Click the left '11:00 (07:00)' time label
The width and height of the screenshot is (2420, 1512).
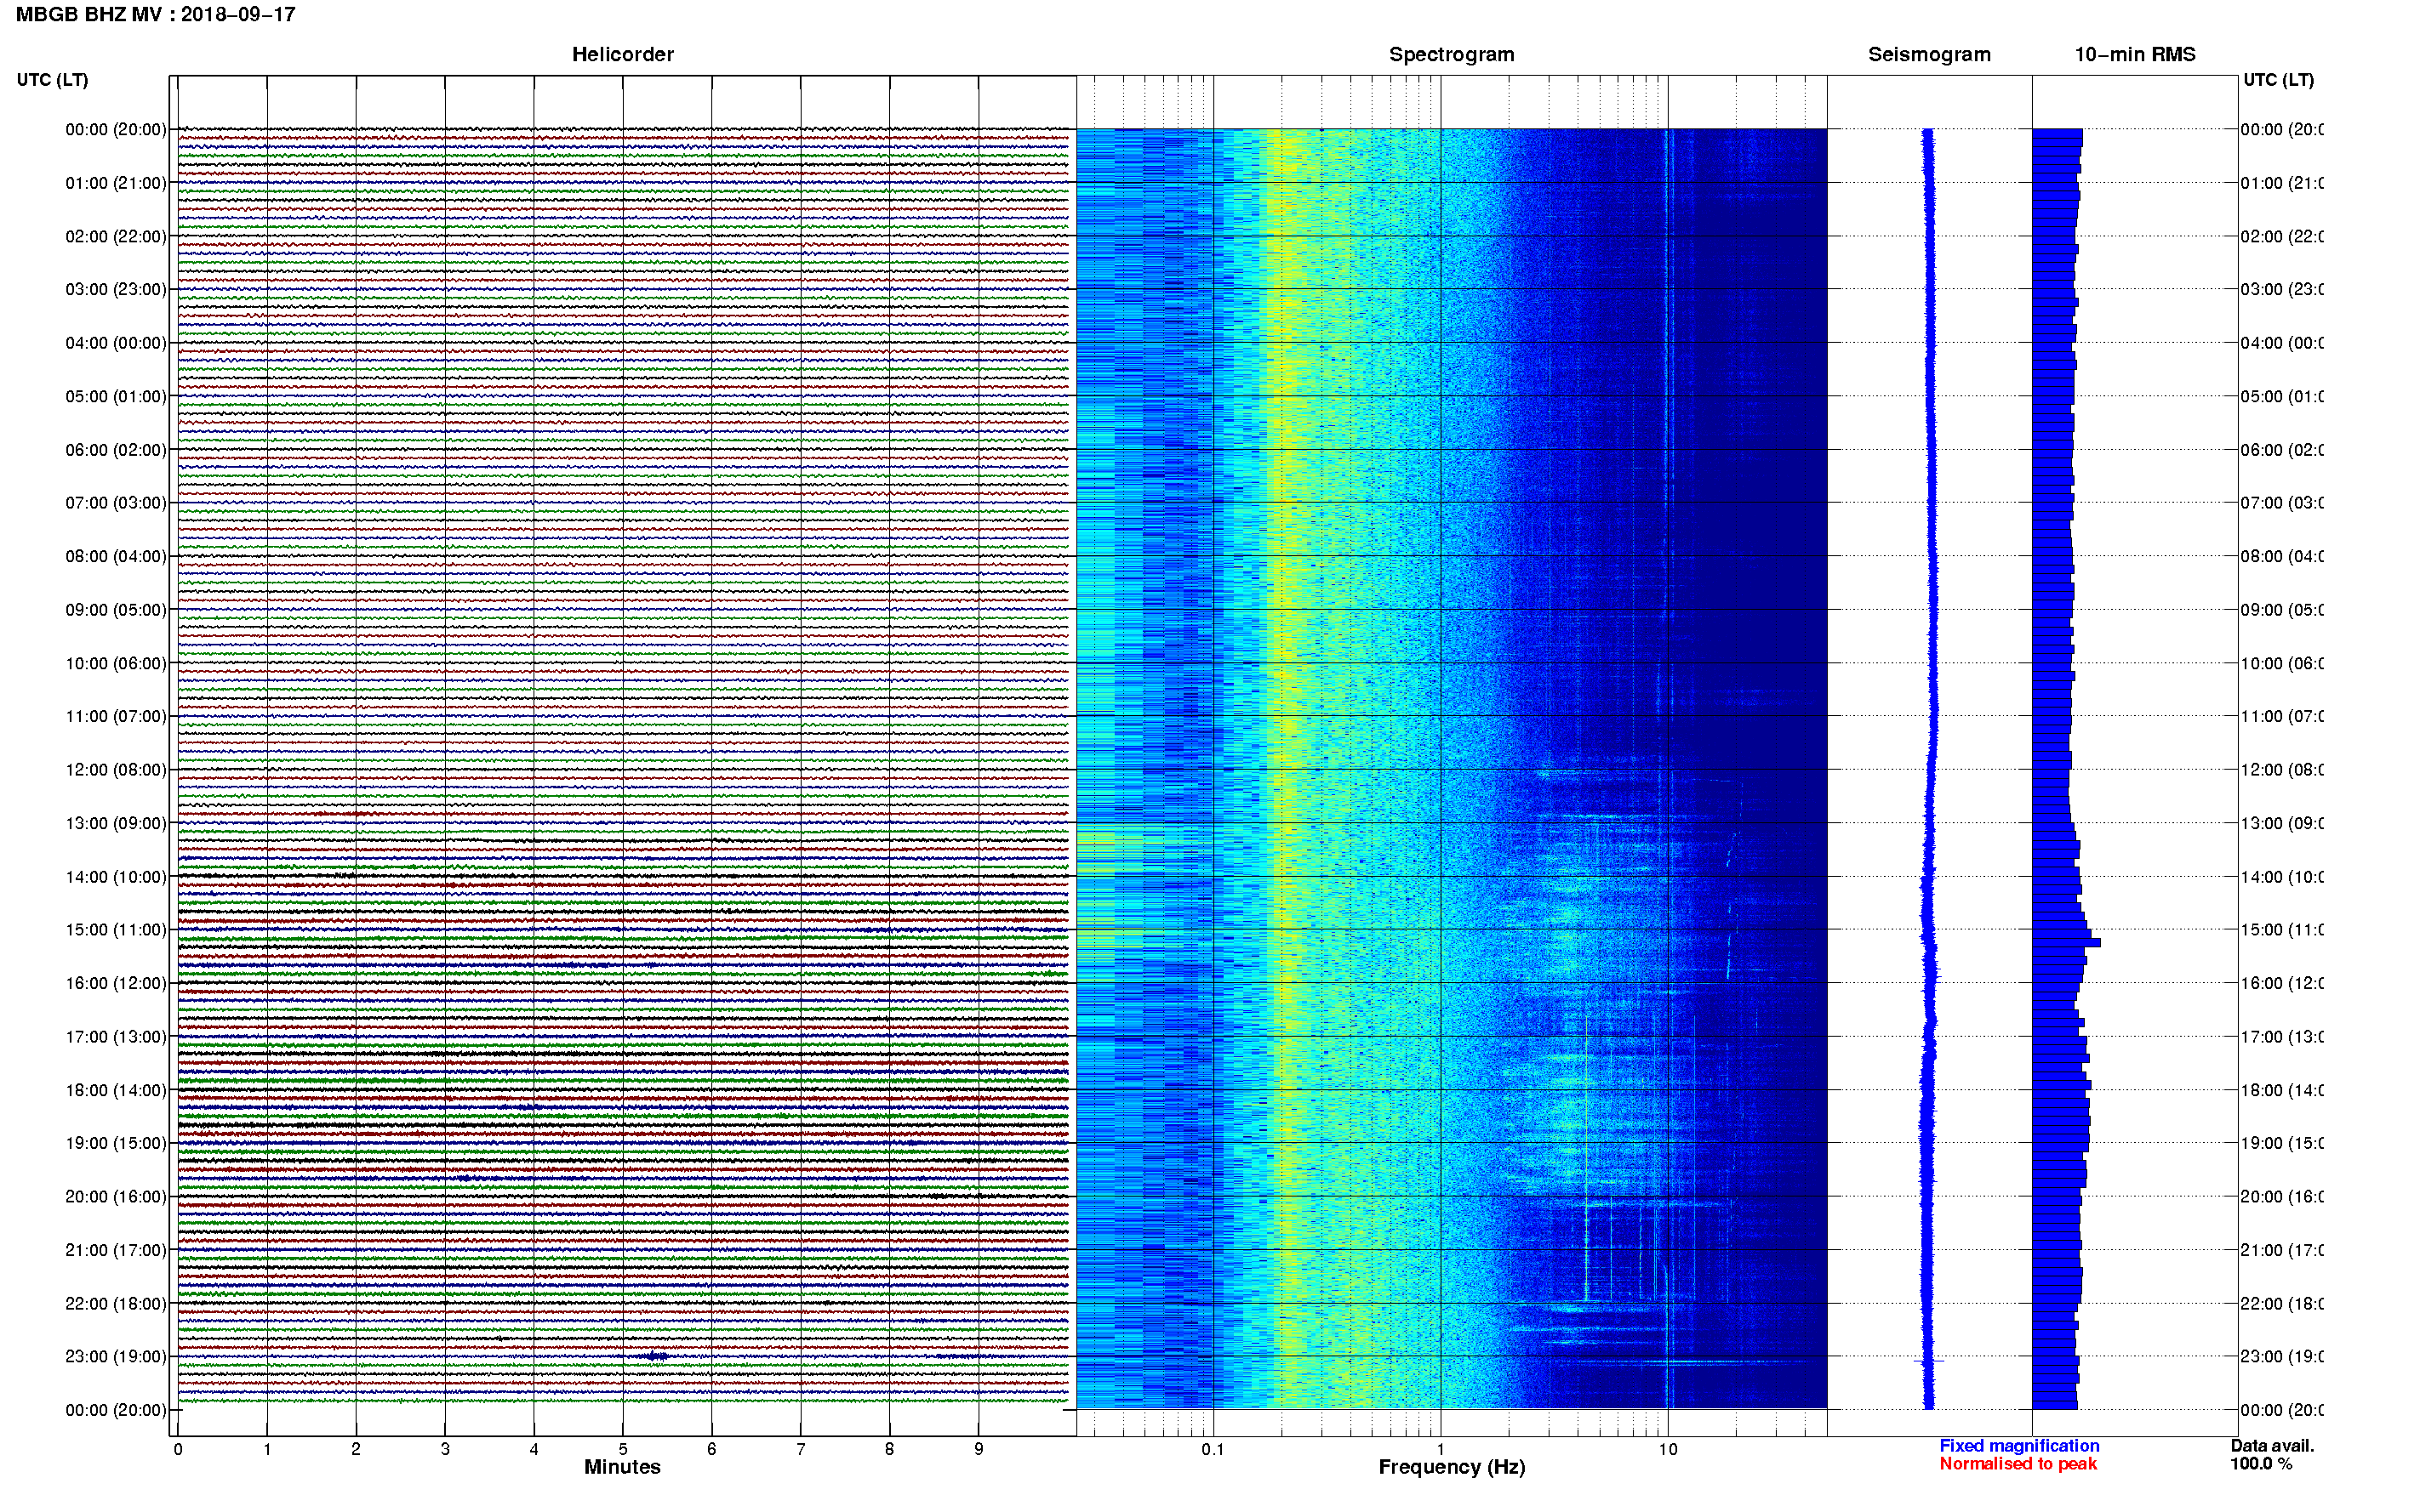tap(116, 716)
